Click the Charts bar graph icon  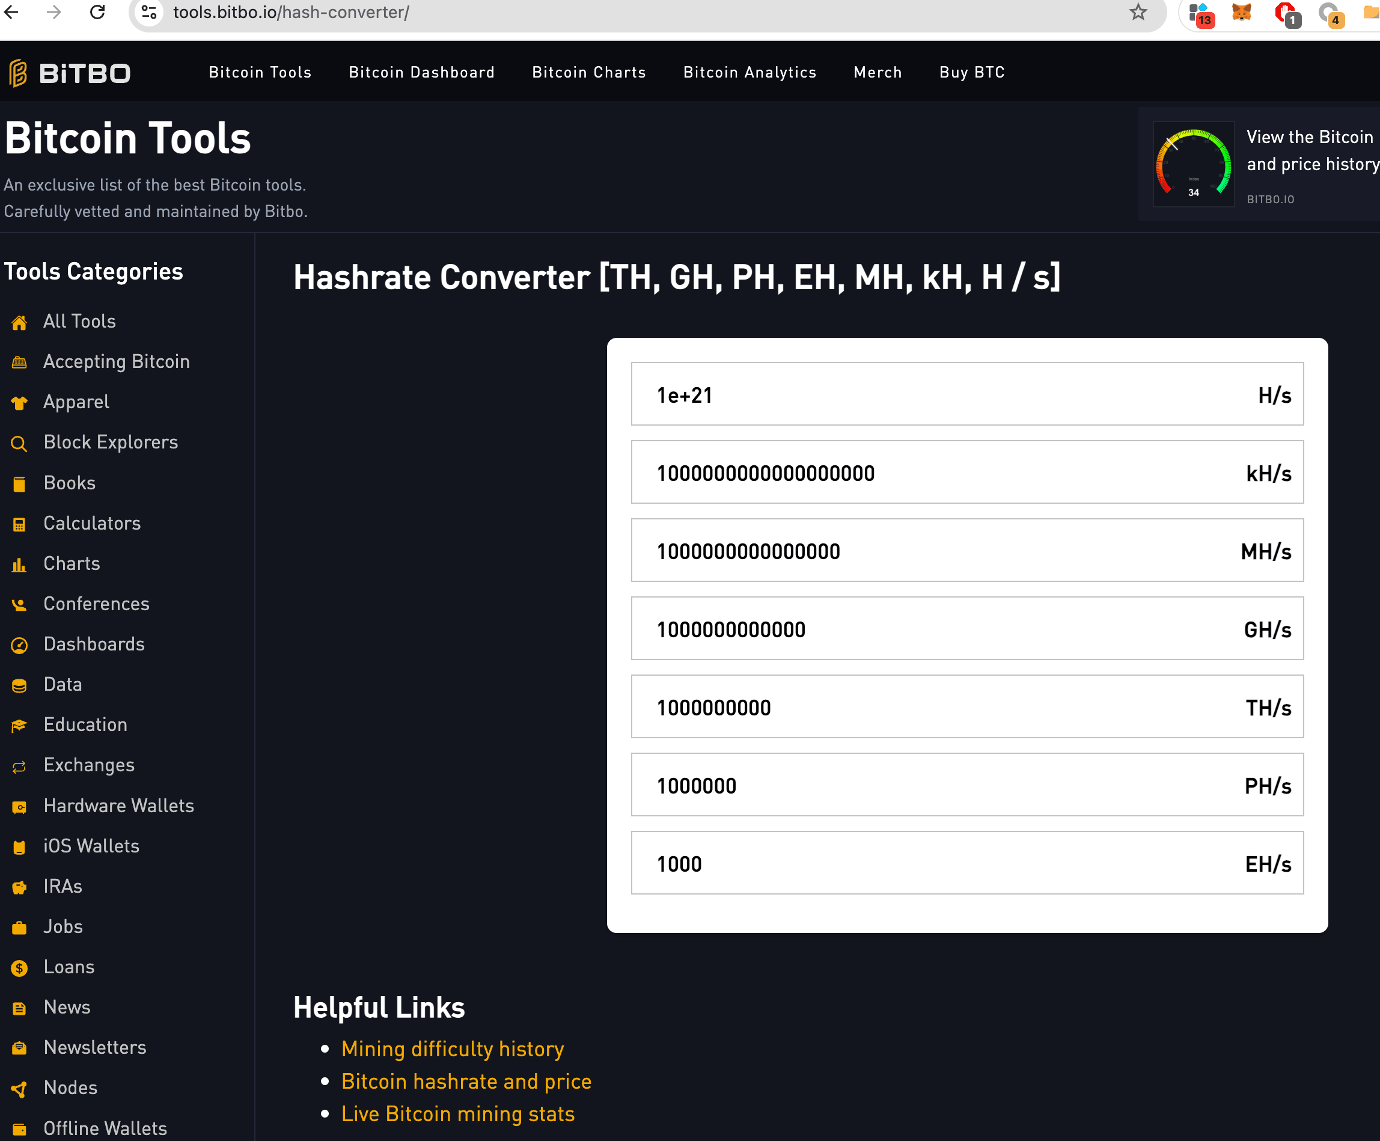pos(19,564)
